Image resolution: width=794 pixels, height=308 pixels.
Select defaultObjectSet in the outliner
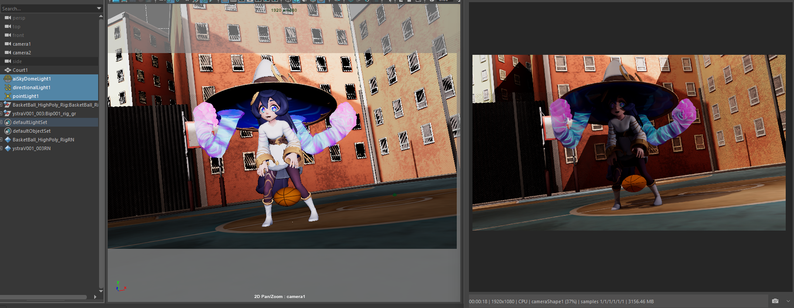(49, 131)
